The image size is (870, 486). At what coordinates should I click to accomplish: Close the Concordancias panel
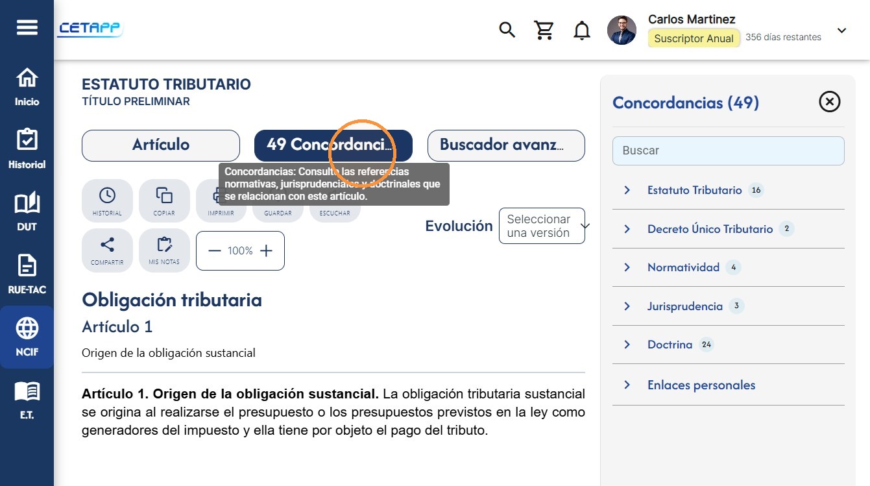point(830,102)
